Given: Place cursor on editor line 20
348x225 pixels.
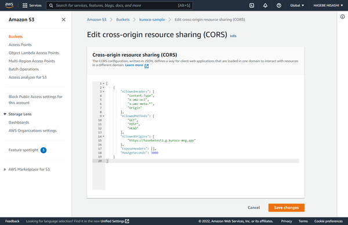Looking at the screenshot, I should 202,161.
